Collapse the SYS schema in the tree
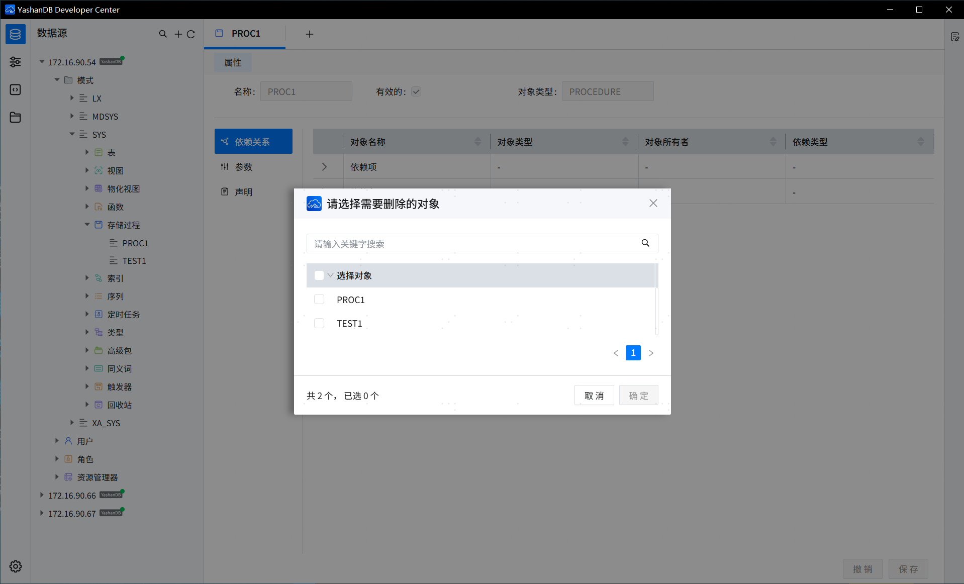964x584 pixels. point(72,134)
